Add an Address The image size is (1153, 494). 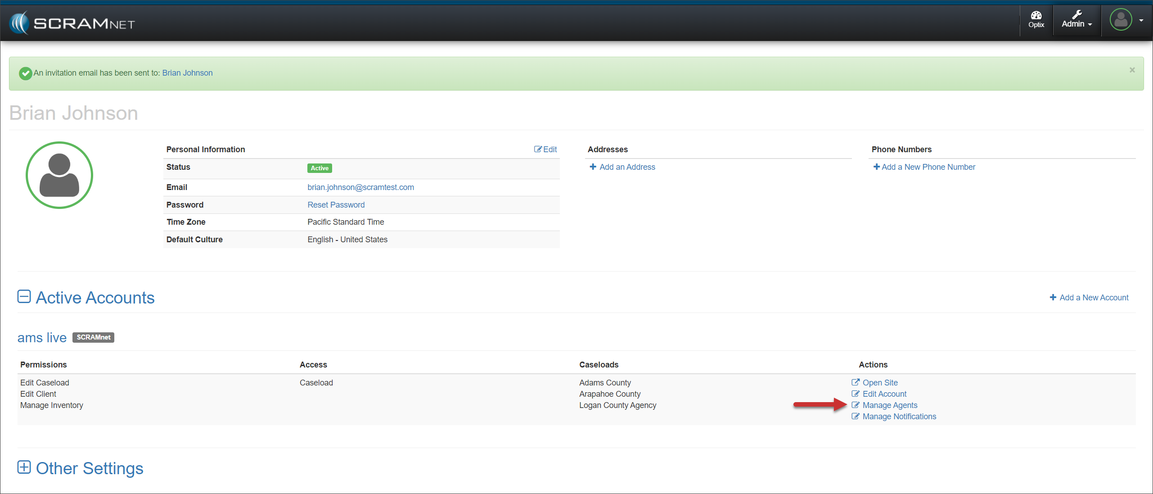[622, 167]
